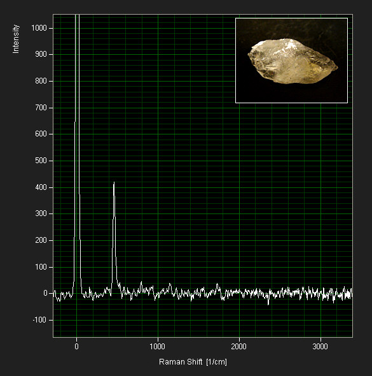372x376 pixels.
Task: Click the 700 label on the intensity axis
Action: click(x=41, y=108)
